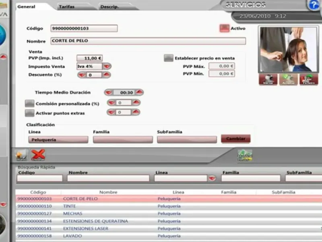Click the empty SubFamilia classification button
Screen dimensions: 322x242
[187, 140]
